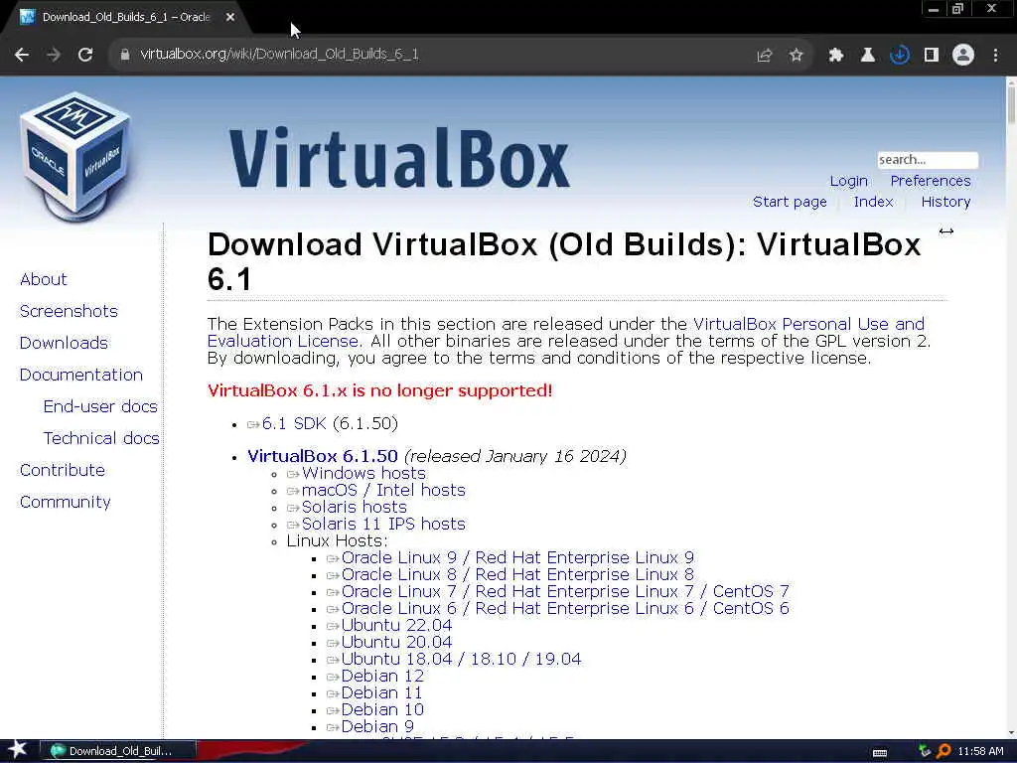Toggle the browser side panel
This screenshot has height=763, width=1017.
(931, 56)
